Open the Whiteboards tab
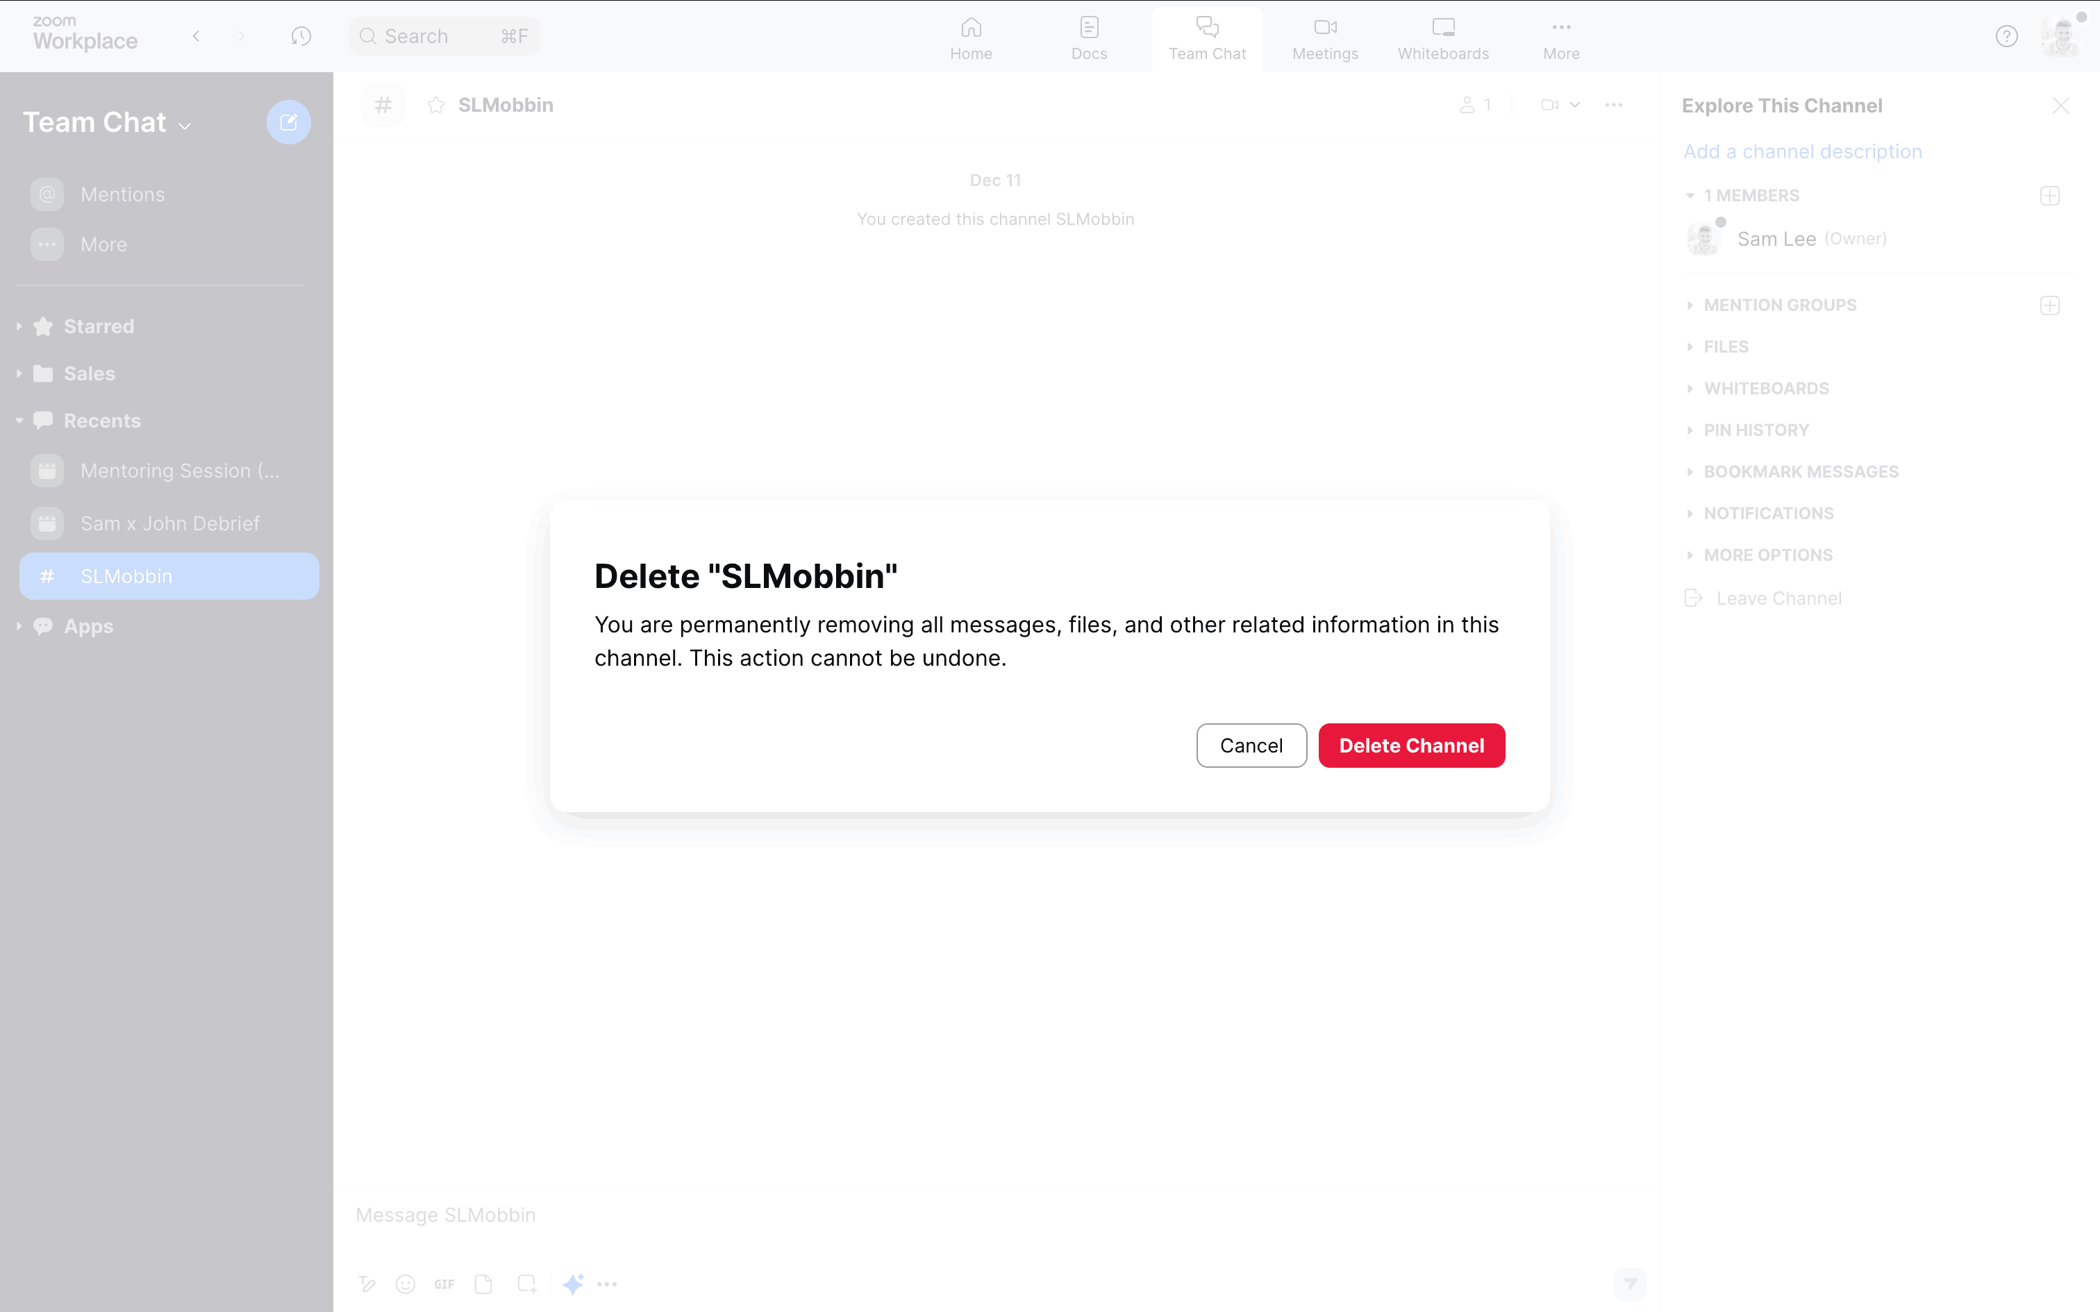Viewport: 2100px width, 1312px height. [1442, 38]
